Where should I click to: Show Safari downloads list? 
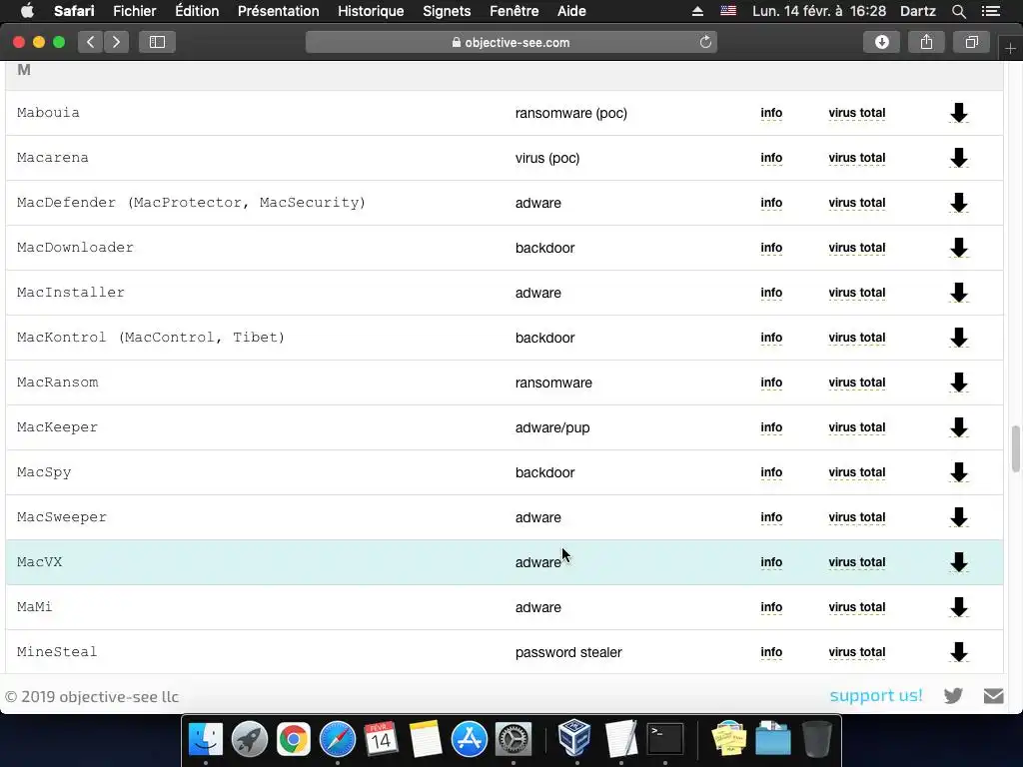point(881,42)
